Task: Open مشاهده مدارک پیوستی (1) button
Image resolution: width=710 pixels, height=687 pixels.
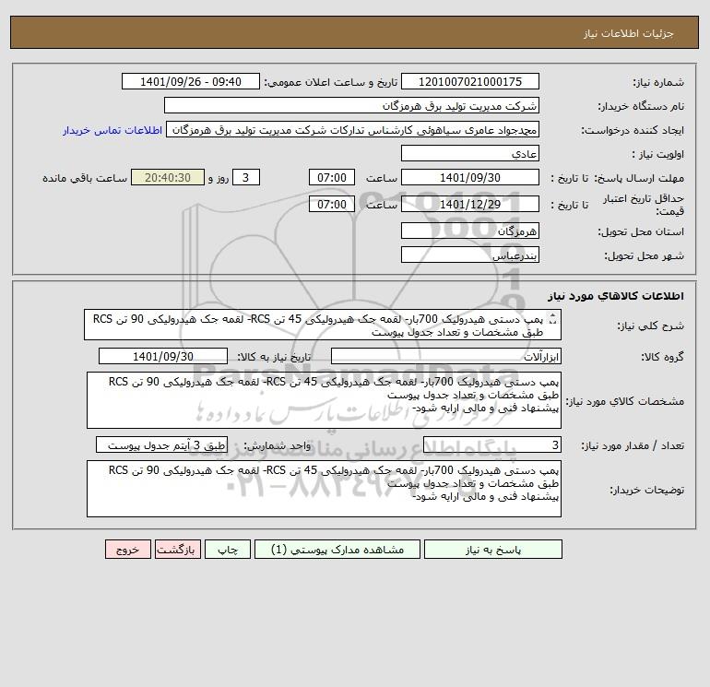Action: click(x=337, y=550)
